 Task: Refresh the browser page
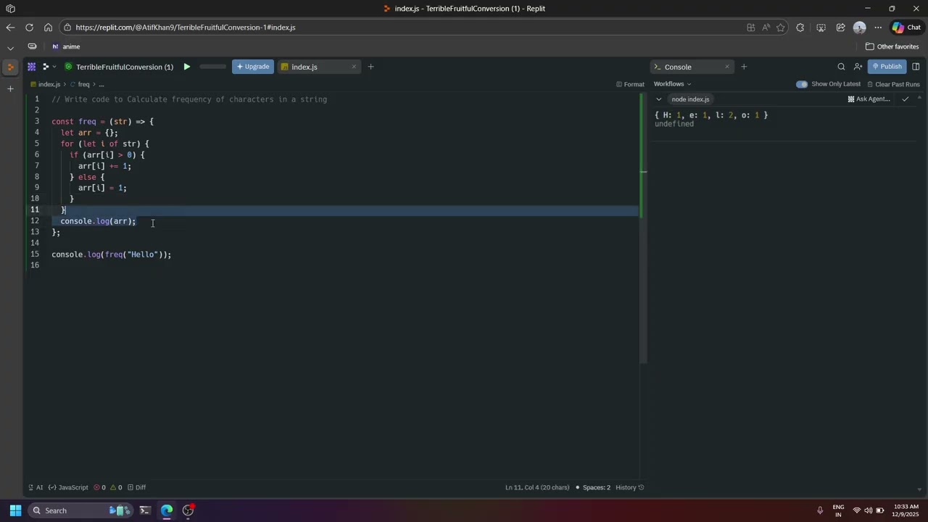pyautogui.click(x=29, y=28)
